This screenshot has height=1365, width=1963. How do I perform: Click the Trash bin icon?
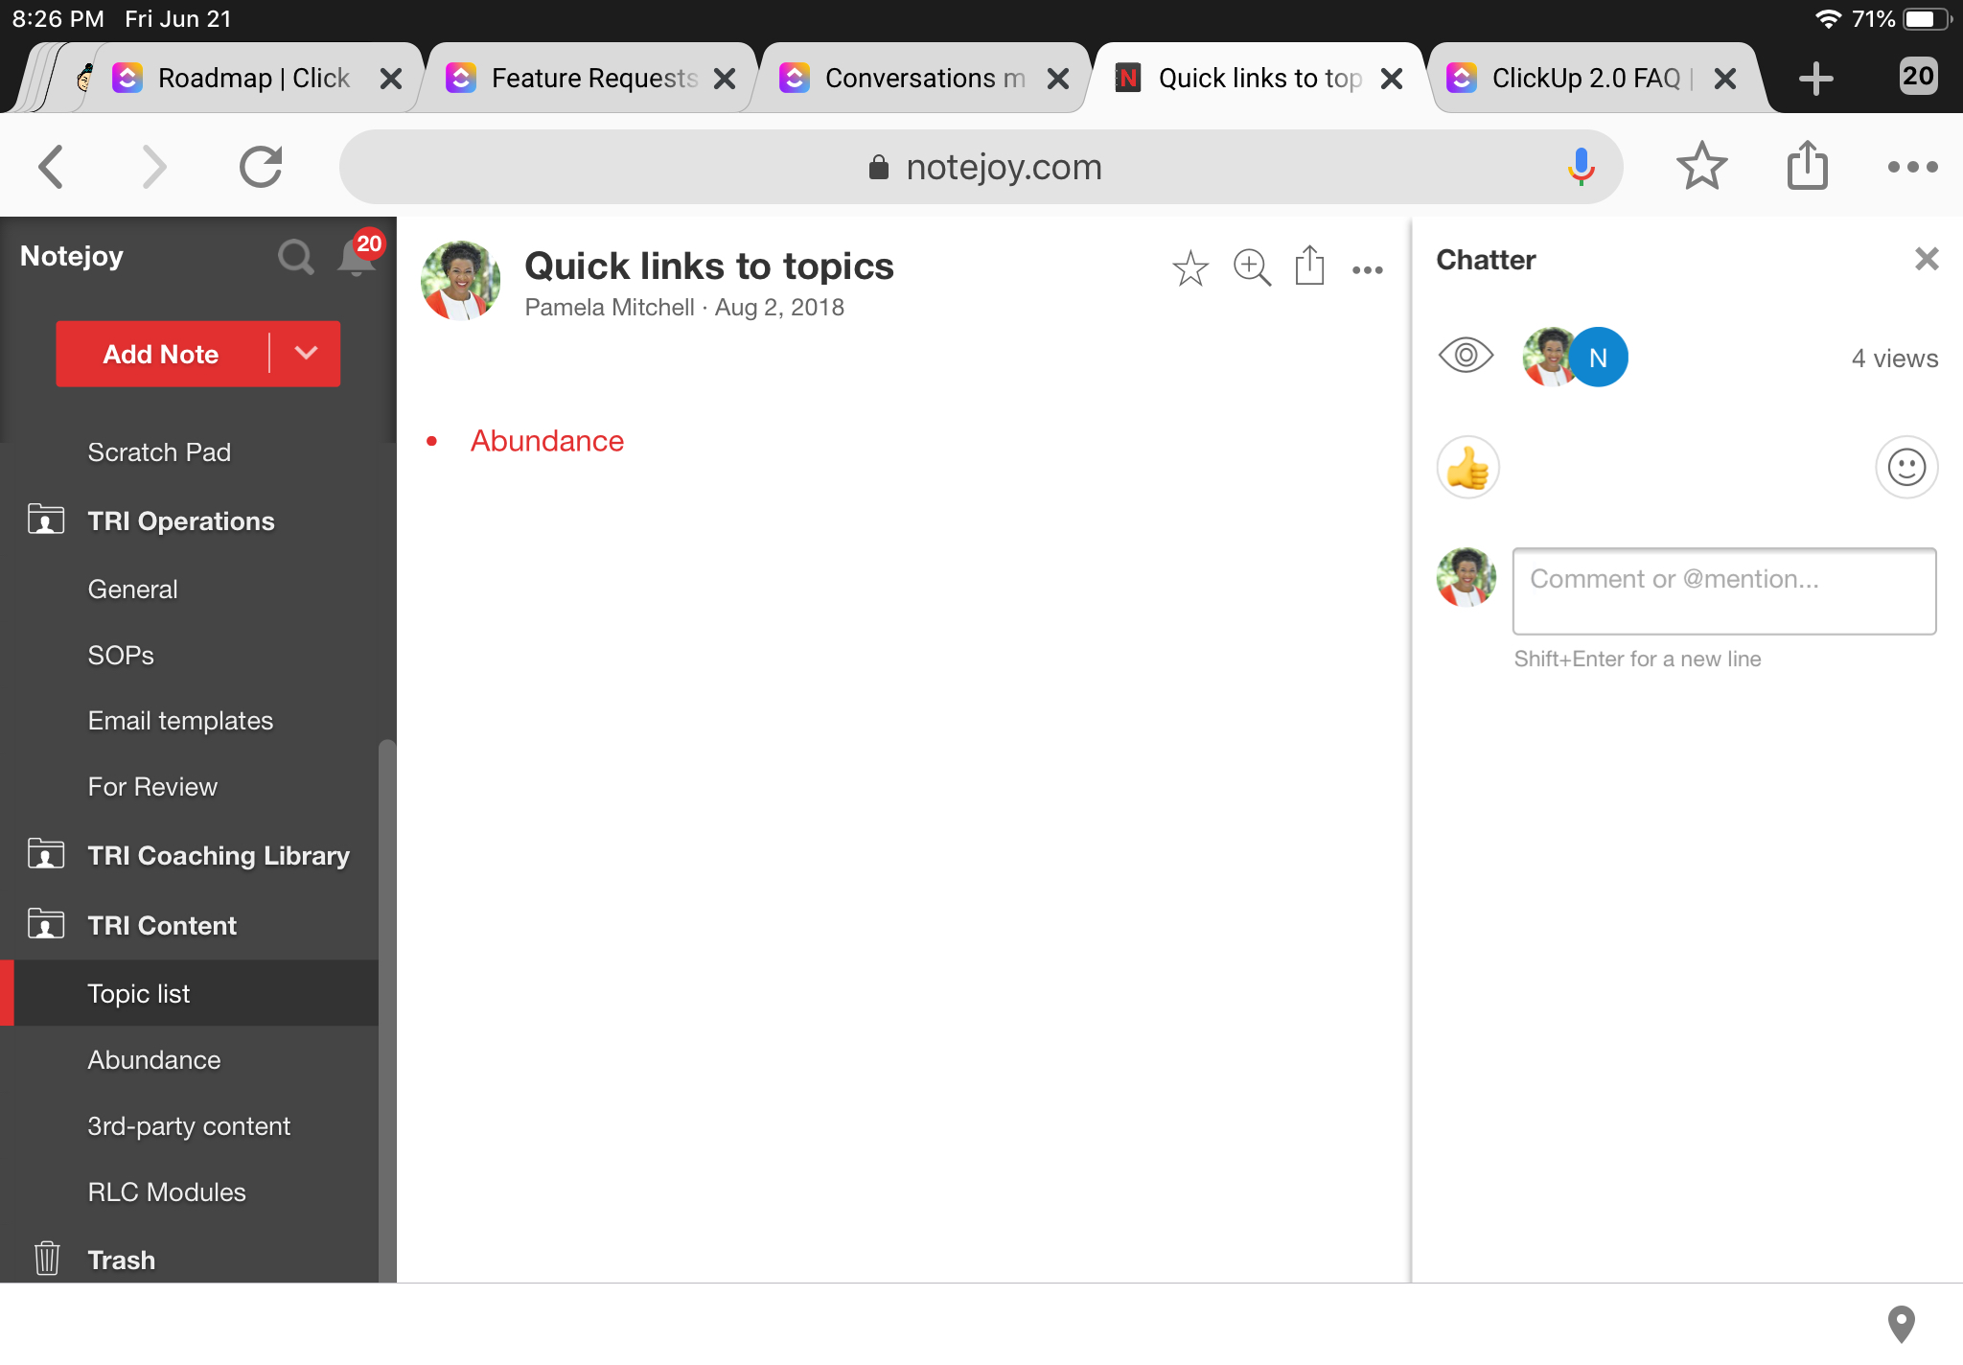tap(47, 1259)
